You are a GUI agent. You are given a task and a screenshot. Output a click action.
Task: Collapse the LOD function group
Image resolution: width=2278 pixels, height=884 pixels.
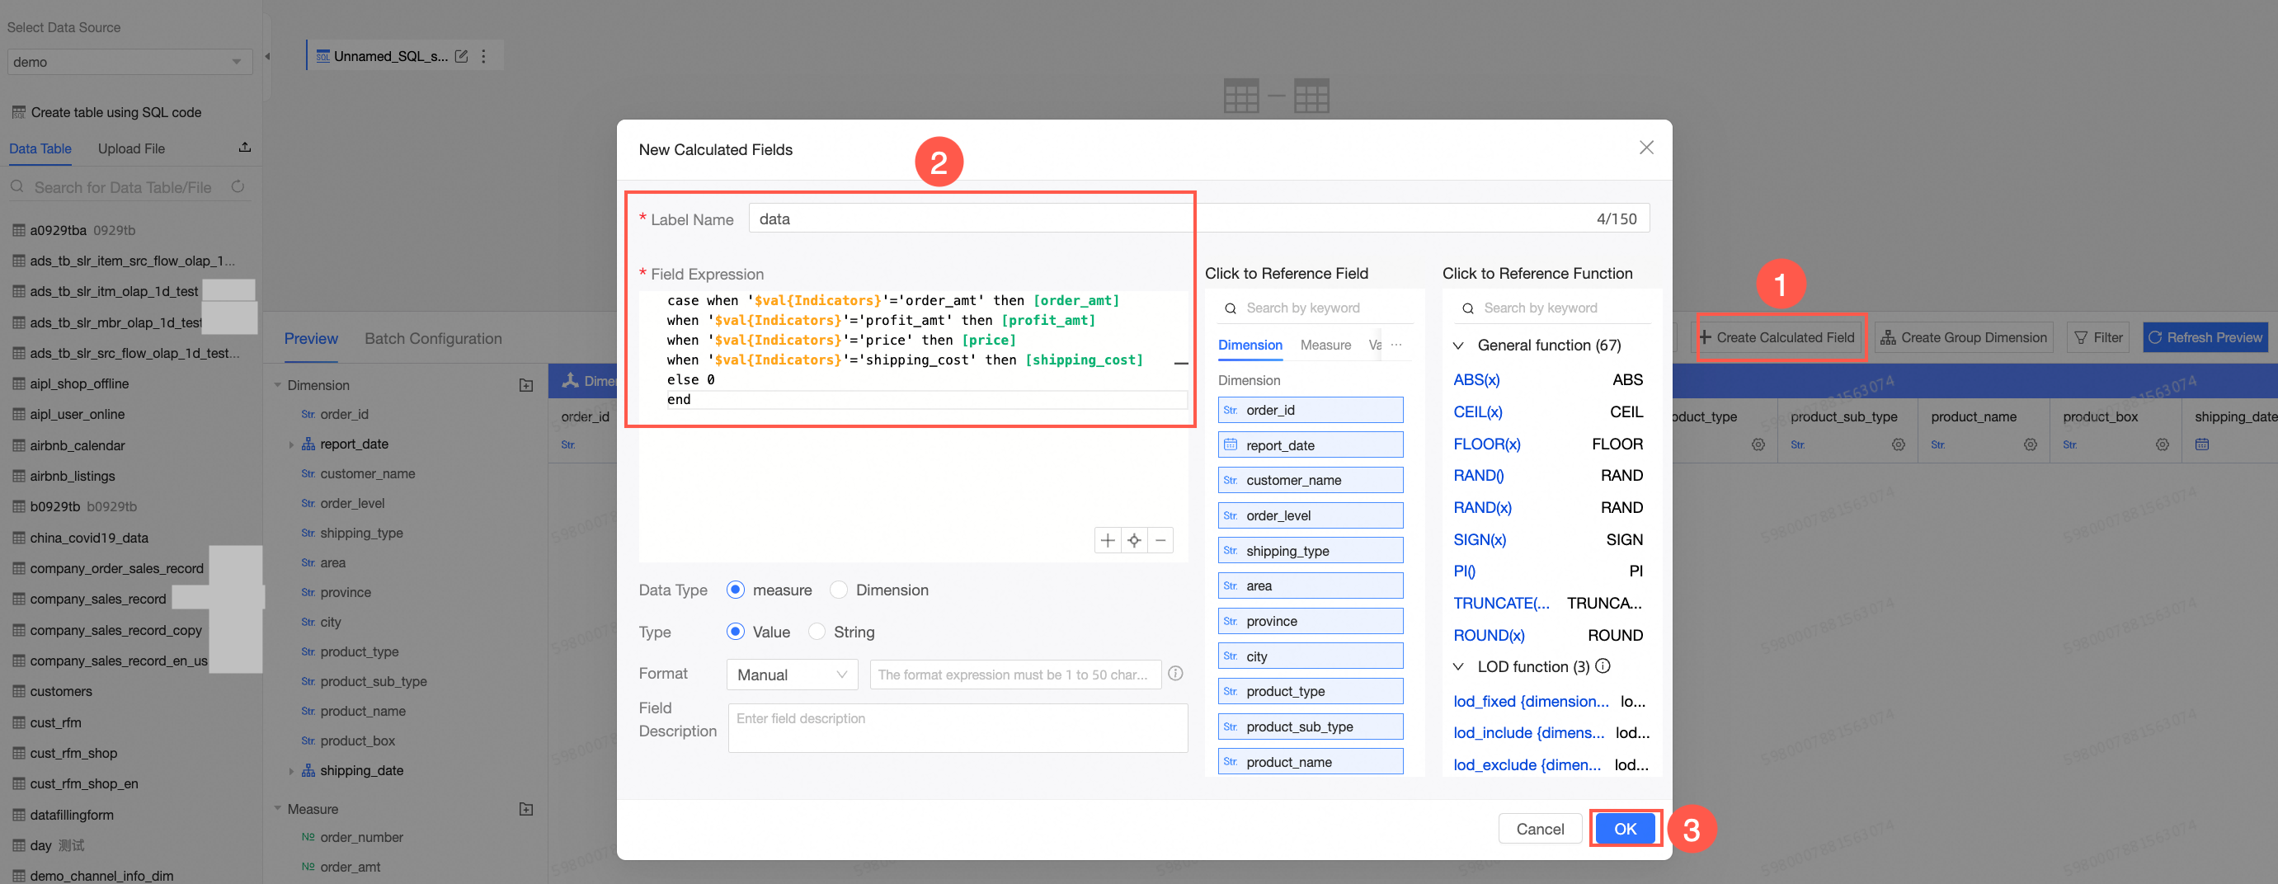coord(1458,666)
